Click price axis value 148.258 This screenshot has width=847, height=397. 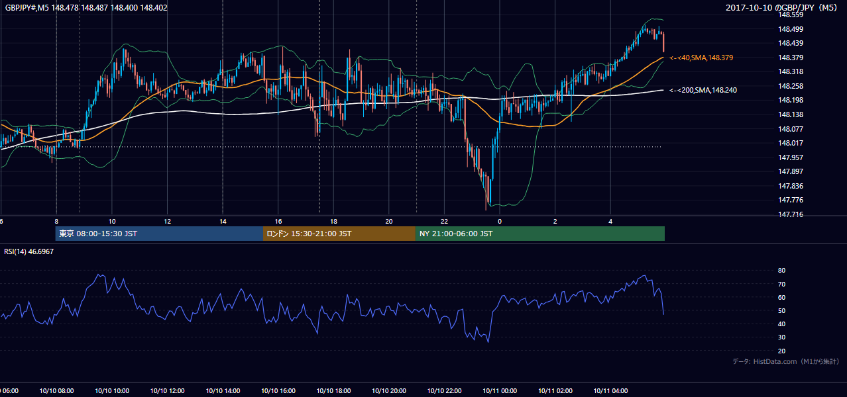point(791,86)
